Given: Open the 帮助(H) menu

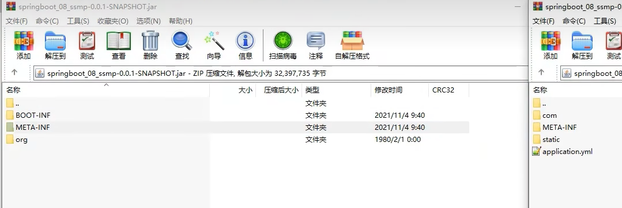Looking at the screenshot, I should pos(181,21).
